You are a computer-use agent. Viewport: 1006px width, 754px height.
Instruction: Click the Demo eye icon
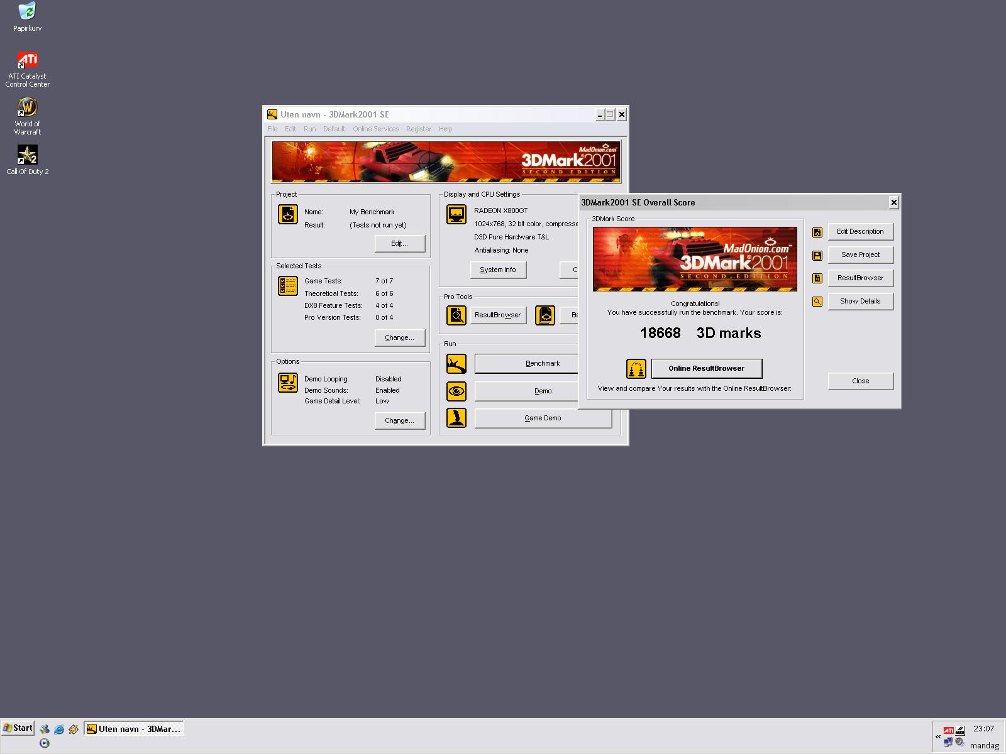[x=456, y=391]
